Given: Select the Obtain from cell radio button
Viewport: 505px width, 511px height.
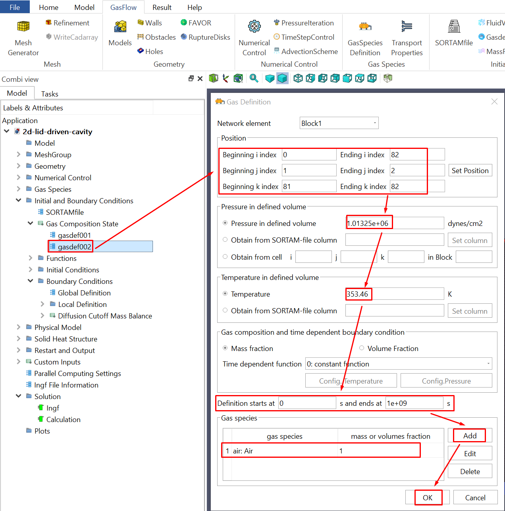Looking at the screenshot, I should (x=225, y=257).
